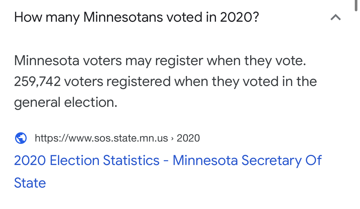Click "Minnesota Secretary Of" in the result title
This screenshot has width=360, height=209.
click(x=247, y=161)
